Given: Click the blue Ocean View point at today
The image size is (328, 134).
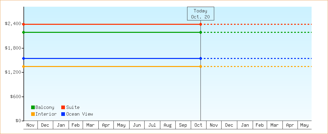Looking at the screenshot, I should [200, 58].
